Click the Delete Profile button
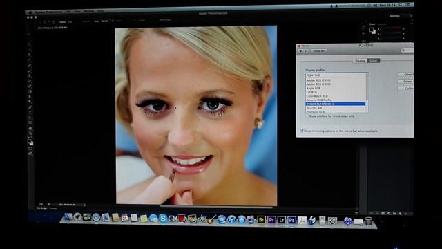The height and width of the screenshot is (249, 442). coord(405,82)
